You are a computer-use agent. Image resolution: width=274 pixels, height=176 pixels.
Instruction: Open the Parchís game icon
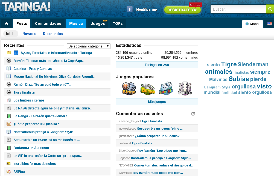(x=166, y=88)
